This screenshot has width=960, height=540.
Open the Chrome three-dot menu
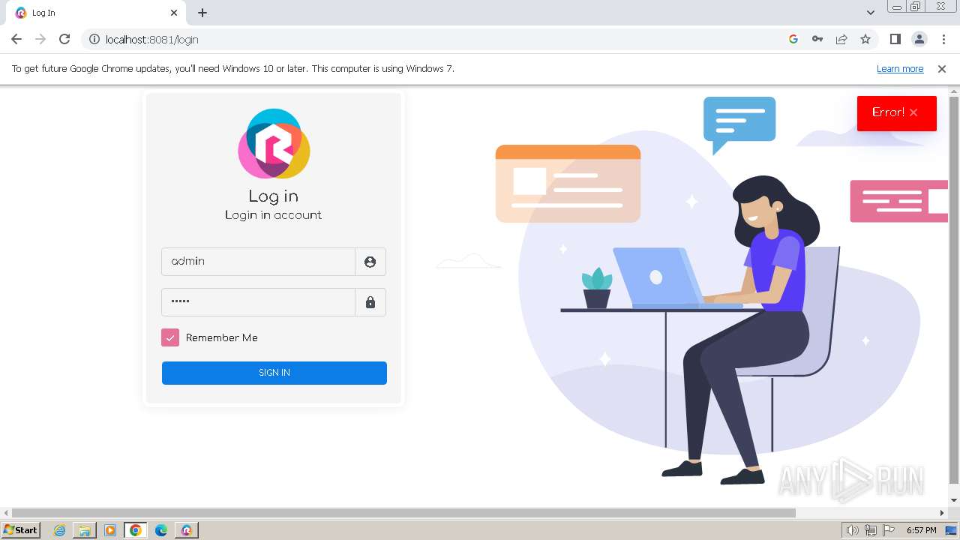pyautogui.click(x=943, y=39)
